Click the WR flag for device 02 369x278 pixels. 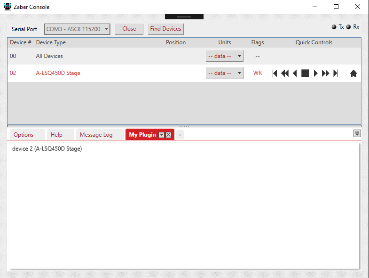point(258,73)
